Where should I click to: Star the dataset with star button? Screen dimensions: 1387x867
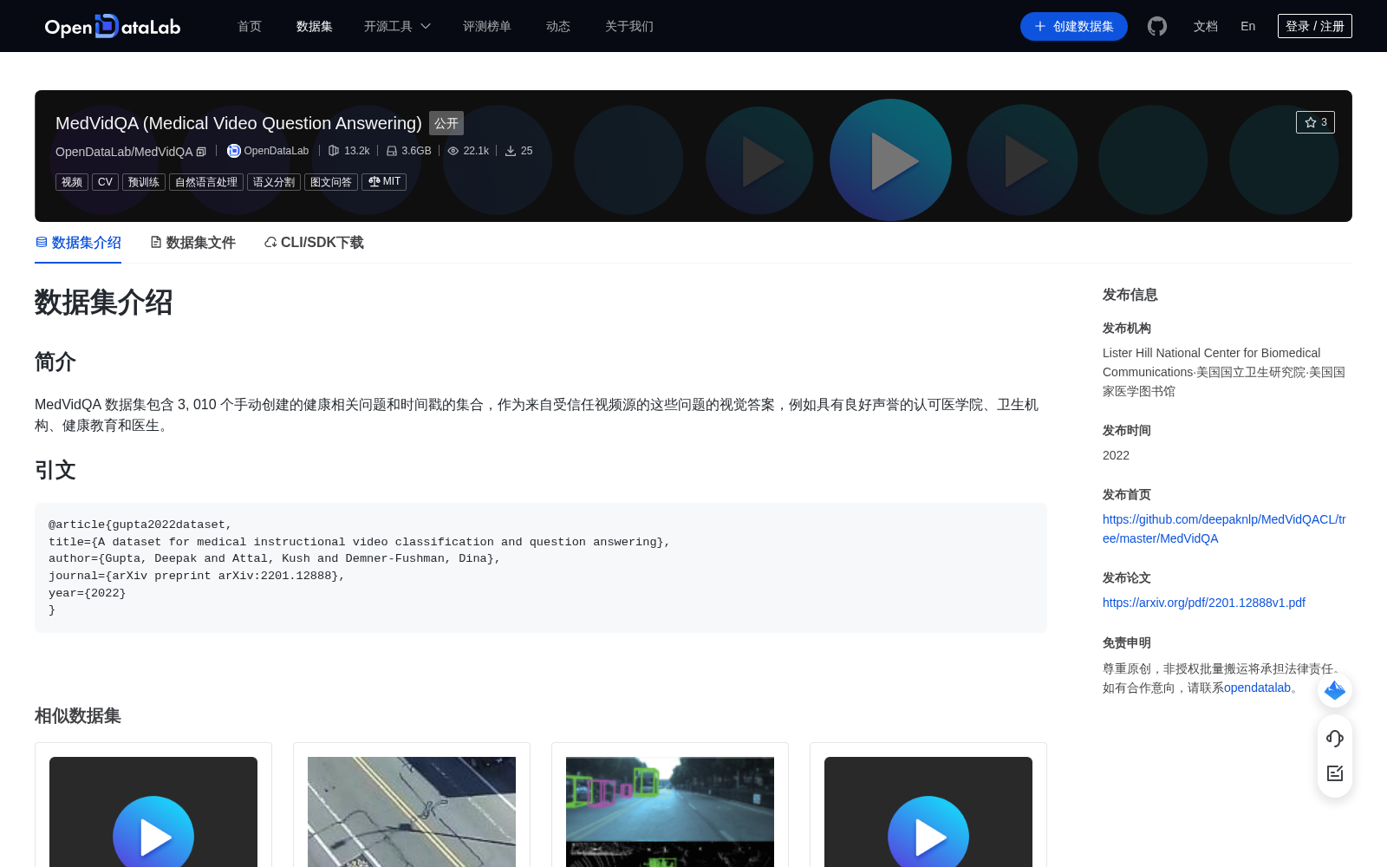pos(1315,122)
